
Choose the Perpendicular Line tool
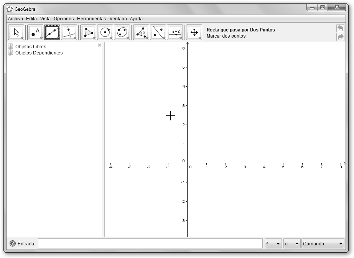69,33
